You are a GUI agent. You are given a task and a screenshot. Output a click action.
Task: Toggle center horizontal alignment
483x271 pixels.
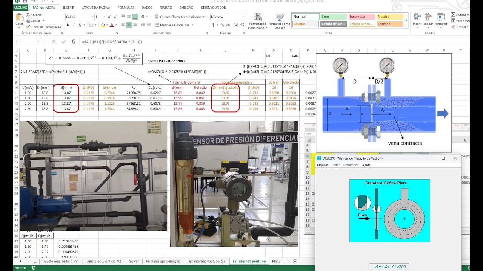[x=129, y=25]
